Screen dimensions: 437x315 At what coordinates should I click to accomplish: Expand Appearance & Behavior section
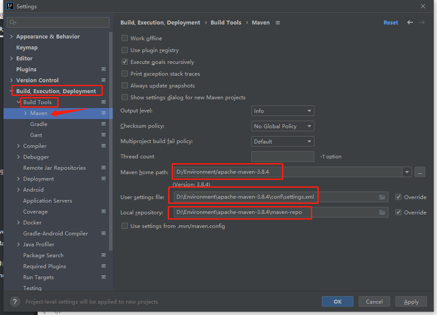tap(11, 36)
